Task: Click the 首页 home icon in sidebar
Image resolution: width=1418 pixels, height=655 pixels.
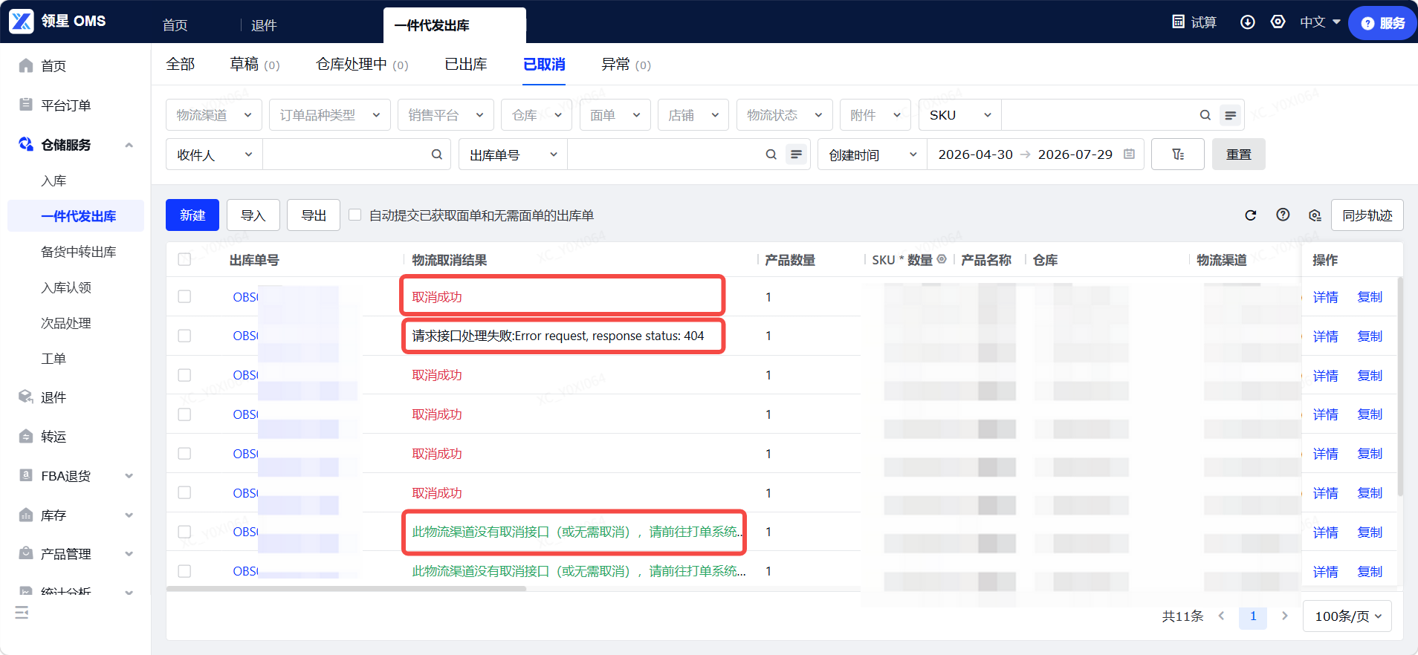Action: [26, 65]
